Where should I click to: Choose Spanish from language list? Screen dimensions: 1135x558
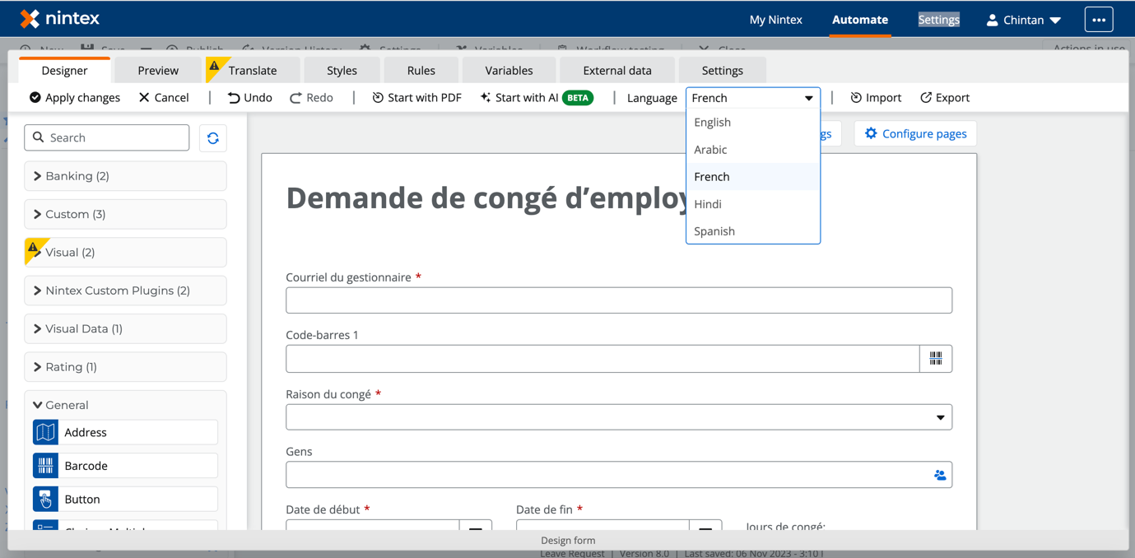(753, 231)
